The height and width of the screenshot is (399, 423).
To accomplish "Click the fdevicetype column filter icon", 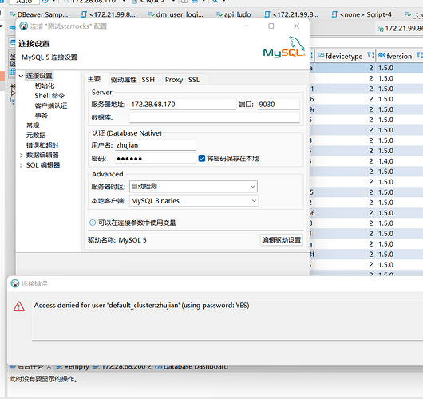I will (370, 56).
